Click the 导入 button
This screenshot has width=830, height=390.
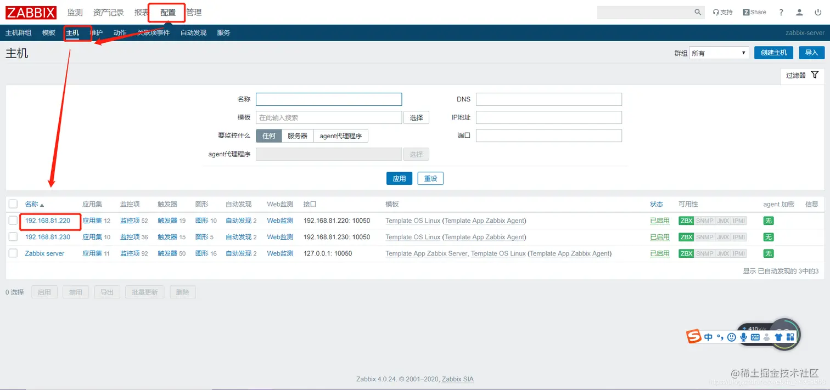tap(811, 53)
